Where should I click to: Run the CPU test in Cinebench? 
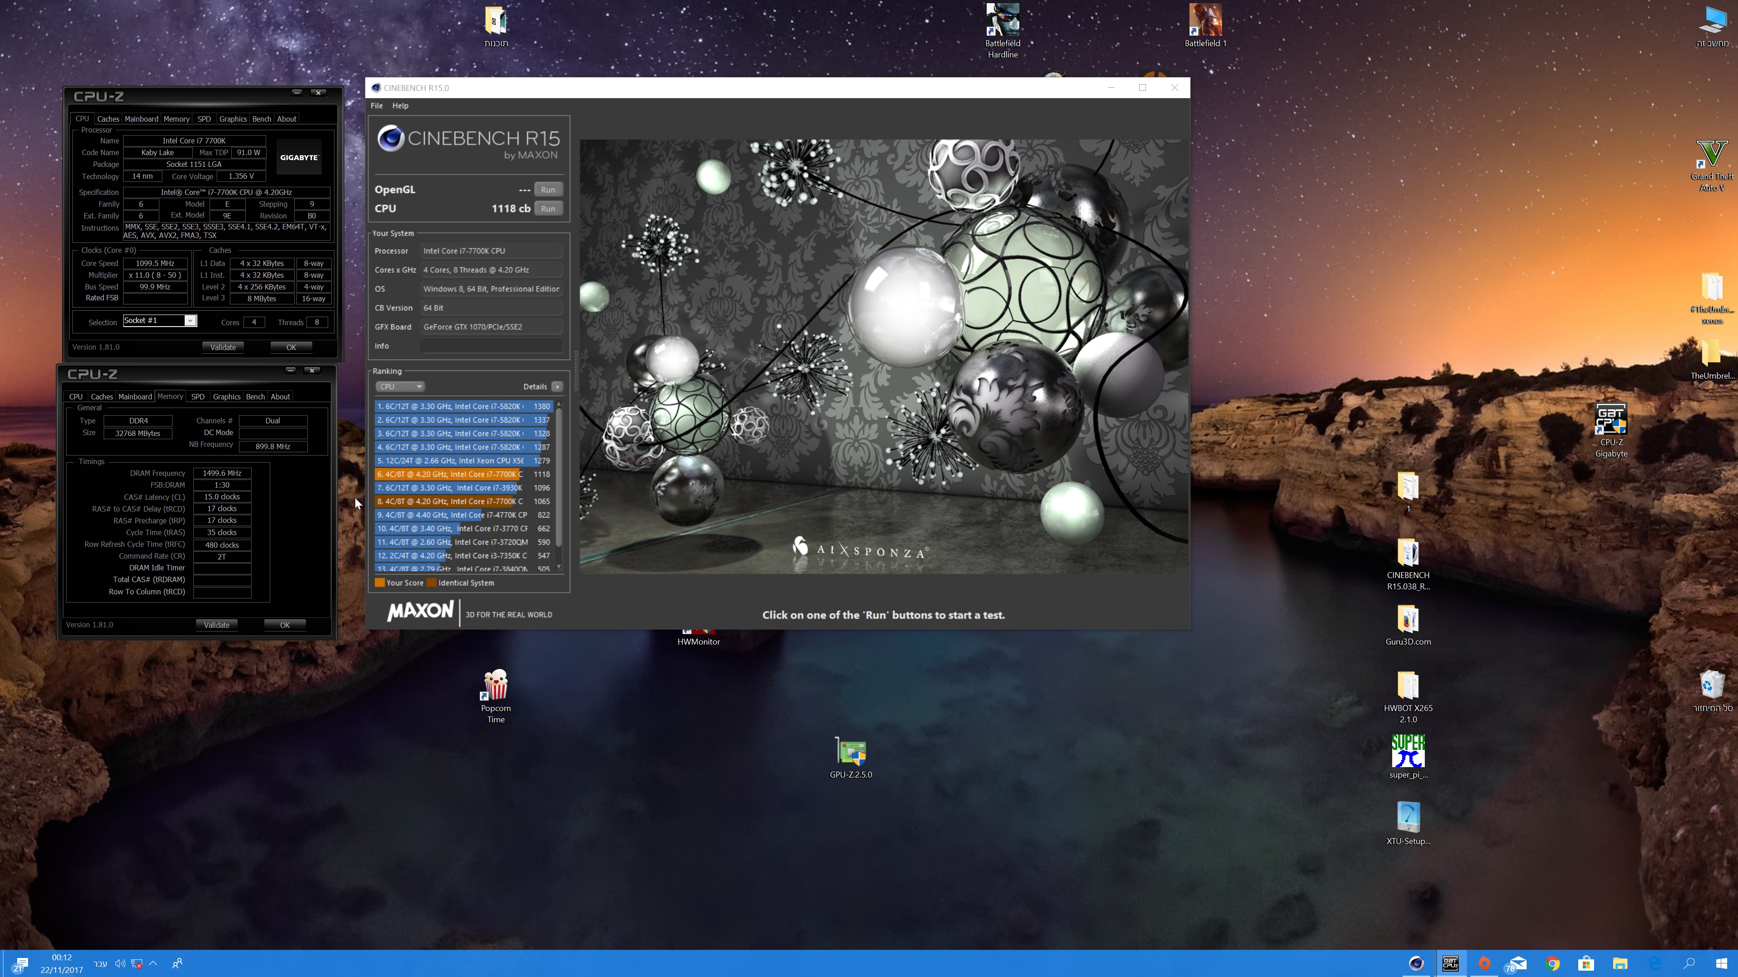548,209
